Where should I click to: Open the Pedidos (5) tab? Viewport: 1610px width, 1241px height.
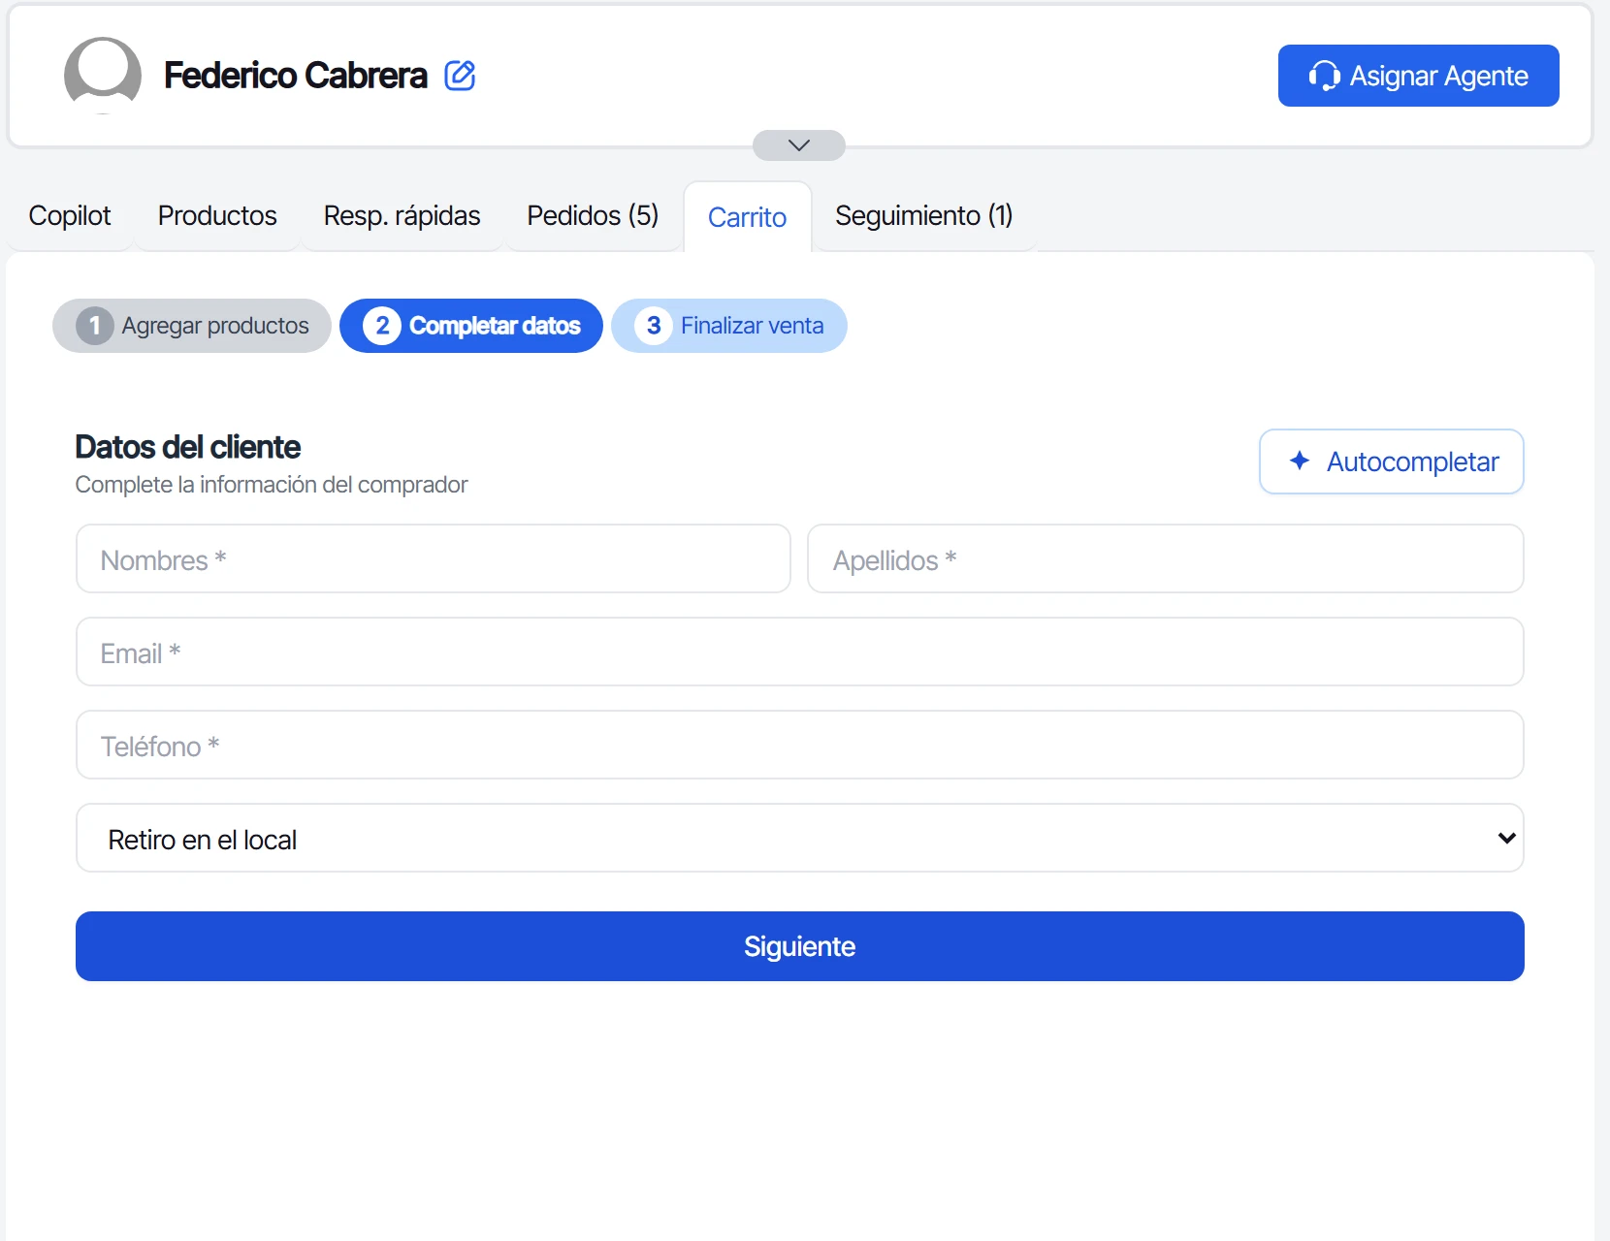593,215
